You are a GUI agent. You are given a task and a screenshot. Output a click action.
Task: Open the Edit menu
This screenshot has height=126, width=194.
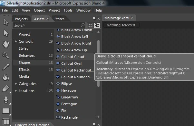click(15, 10)
